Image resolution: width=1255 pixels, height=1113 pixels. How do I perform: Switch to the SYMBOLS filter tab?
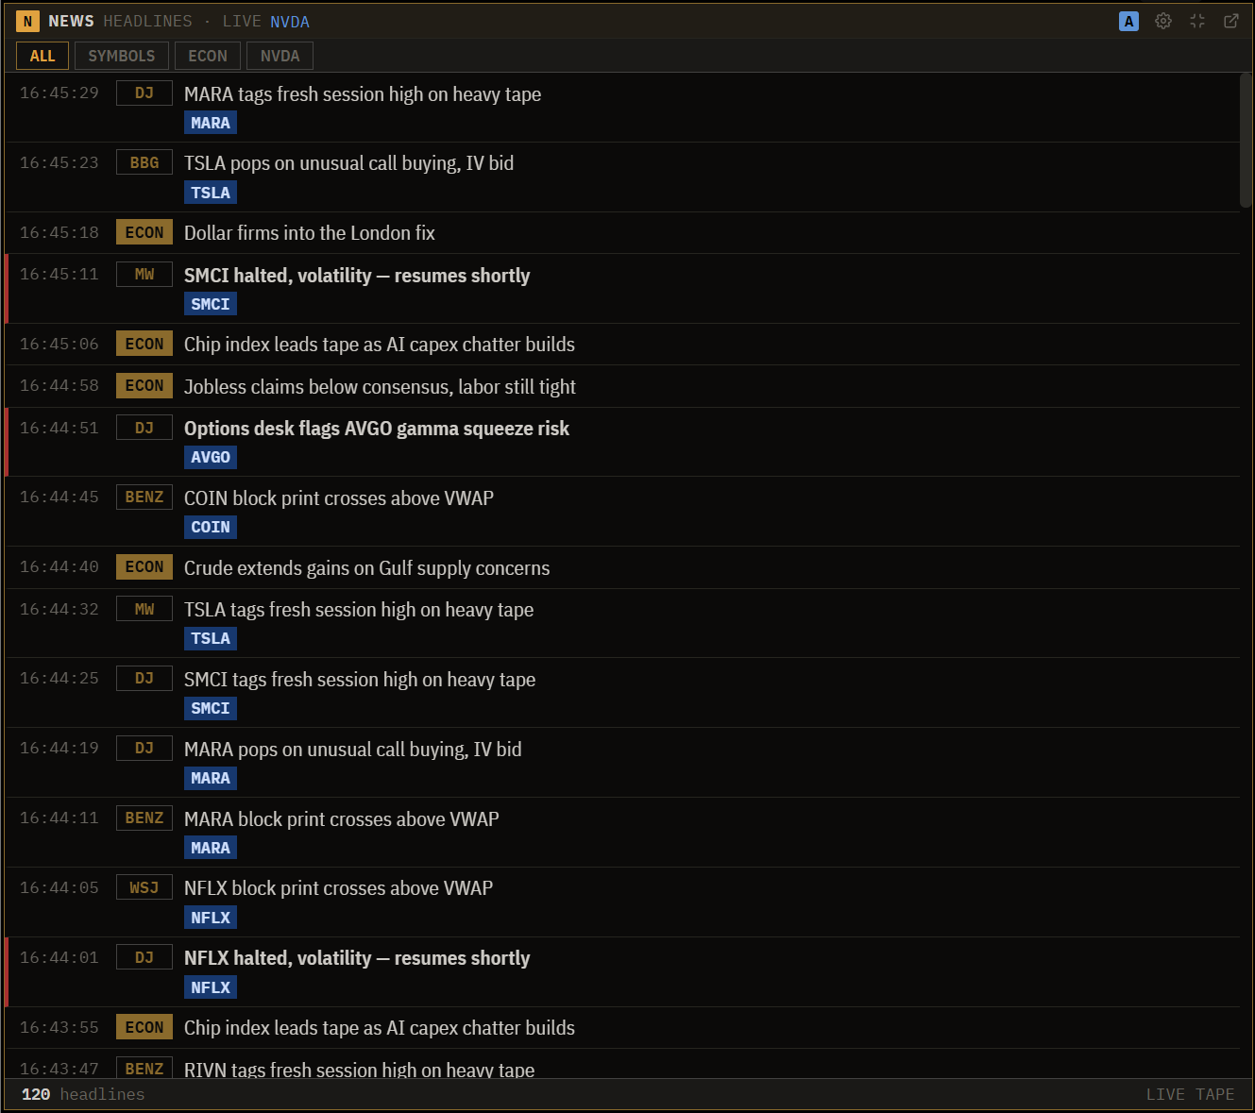coord(122,56)
